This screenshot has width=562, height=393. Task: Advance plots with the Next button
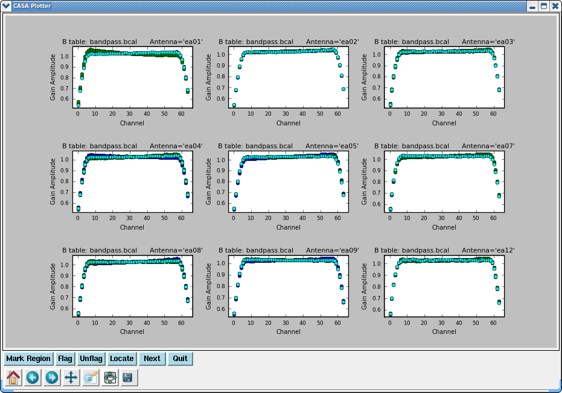coord(152,359)
